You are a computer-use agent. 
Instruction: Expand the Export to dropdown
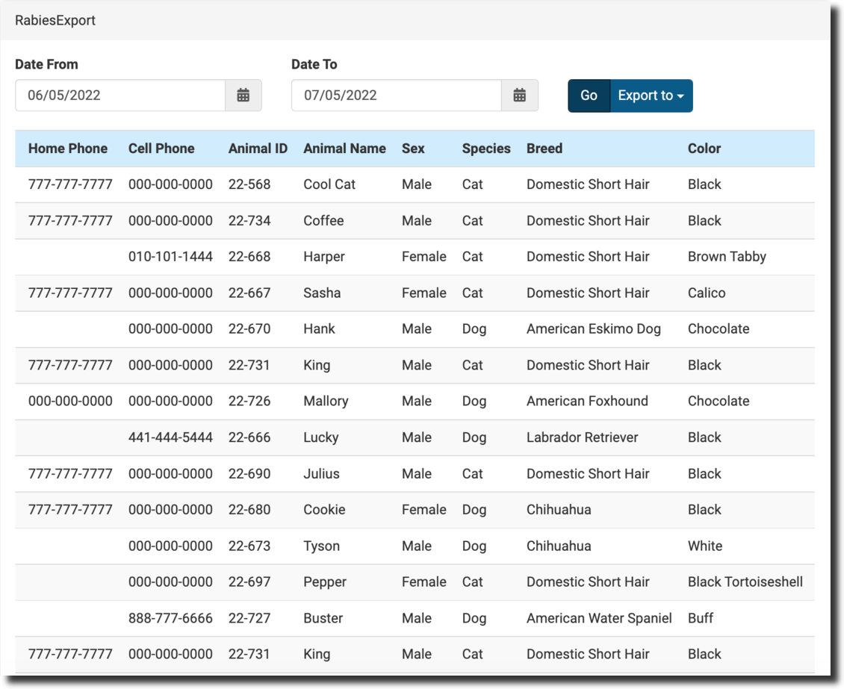pyautogui.click(x=651, y=96)
